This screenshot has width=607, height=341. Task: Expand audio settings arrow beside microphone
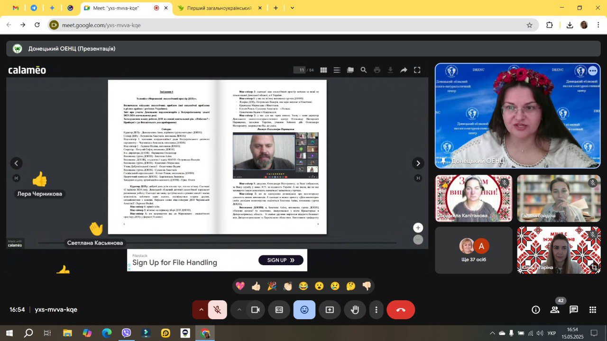tap(201, 310)
